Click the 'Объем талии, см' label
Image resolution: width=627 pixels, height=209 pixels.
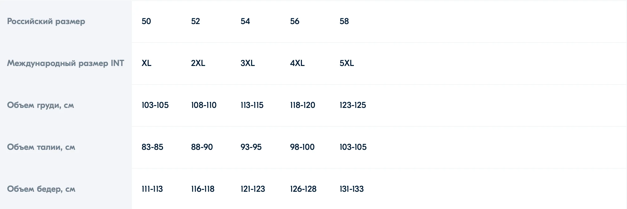tap(41, 147)
